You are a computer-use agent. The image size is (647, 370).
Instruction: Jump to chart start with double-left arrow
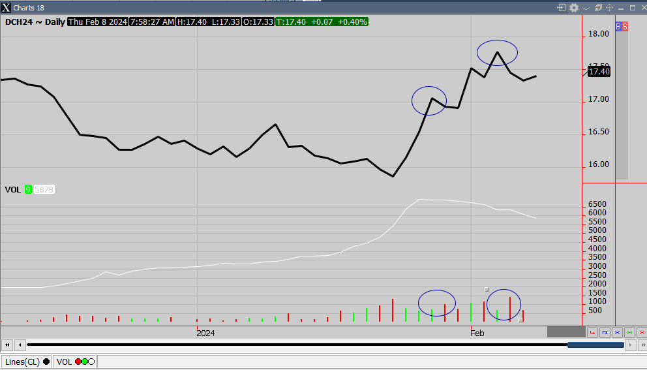pyautogui.click(x=7, y=345)
